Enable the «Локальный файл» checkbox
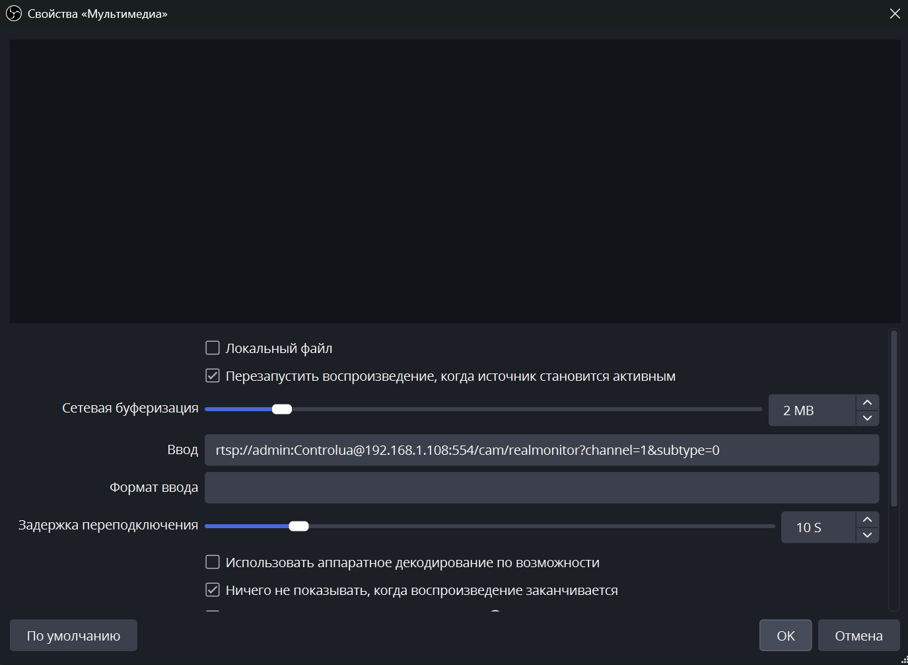The height and width of the screenshot is (665, 908). click(213, 348)
